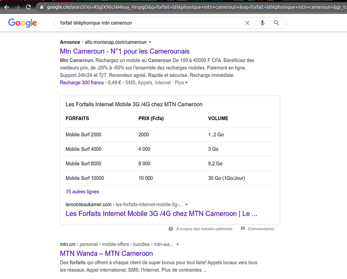Screen dimensions: 347x279
Task: Click the VOLUME column header
Action: point(218,119)
